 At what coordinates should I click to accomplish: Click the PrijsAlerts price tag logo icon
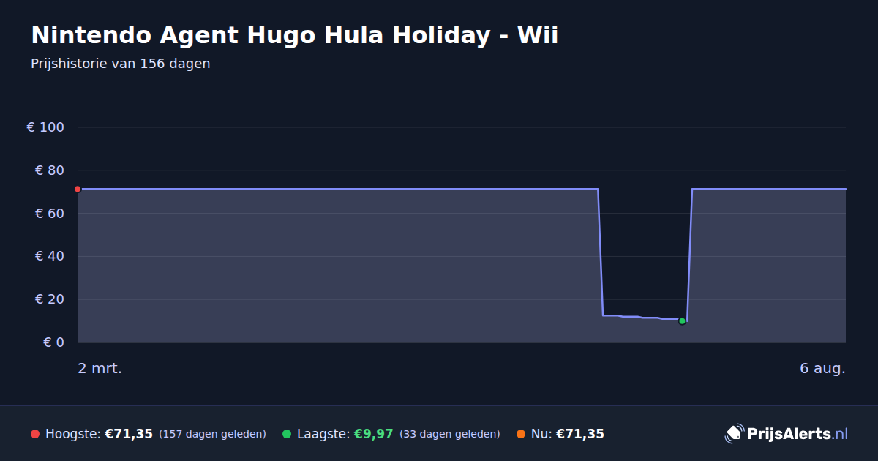[x=734, y=434]
